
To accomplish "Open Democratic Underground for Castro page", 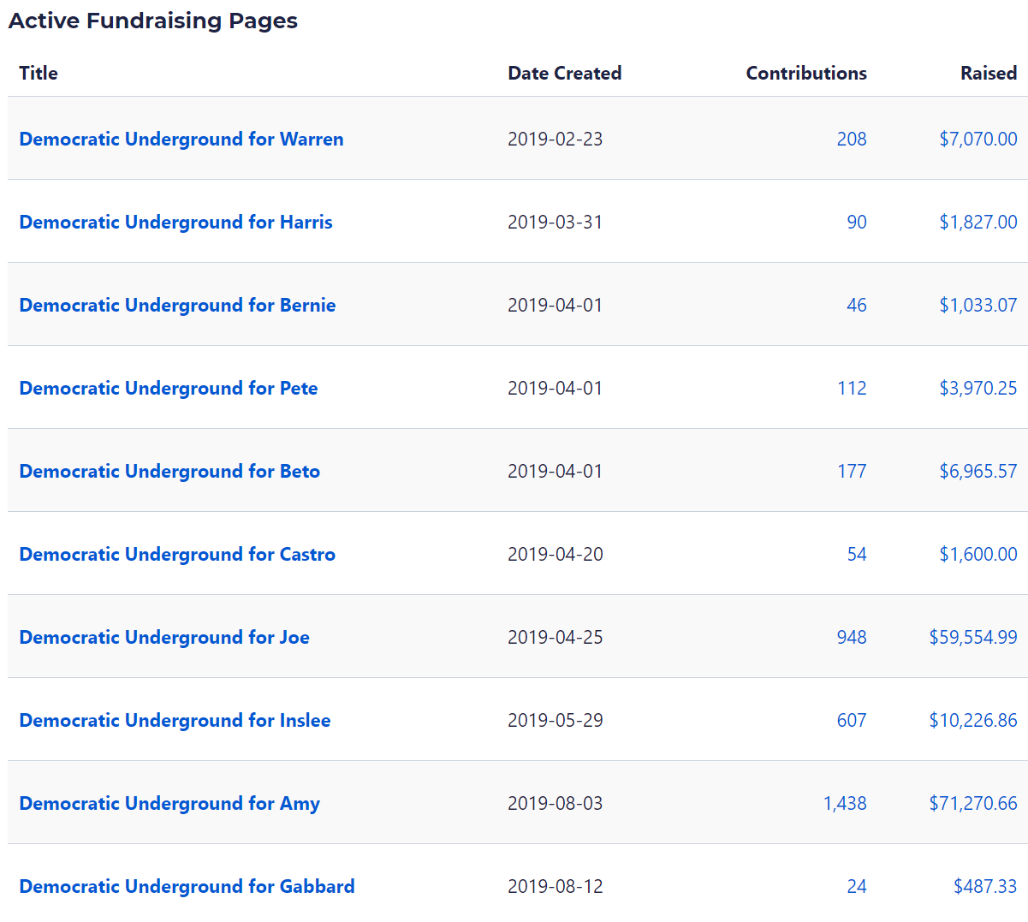I will [177, 554].
